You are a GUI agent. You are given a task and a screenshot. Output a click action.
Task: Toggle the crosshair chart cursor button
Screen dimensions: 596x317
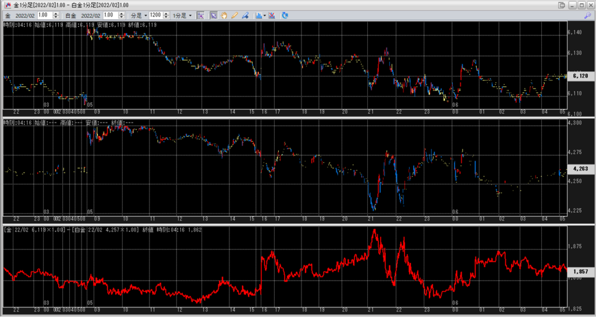pyautogui.click(x=201, y=15)
